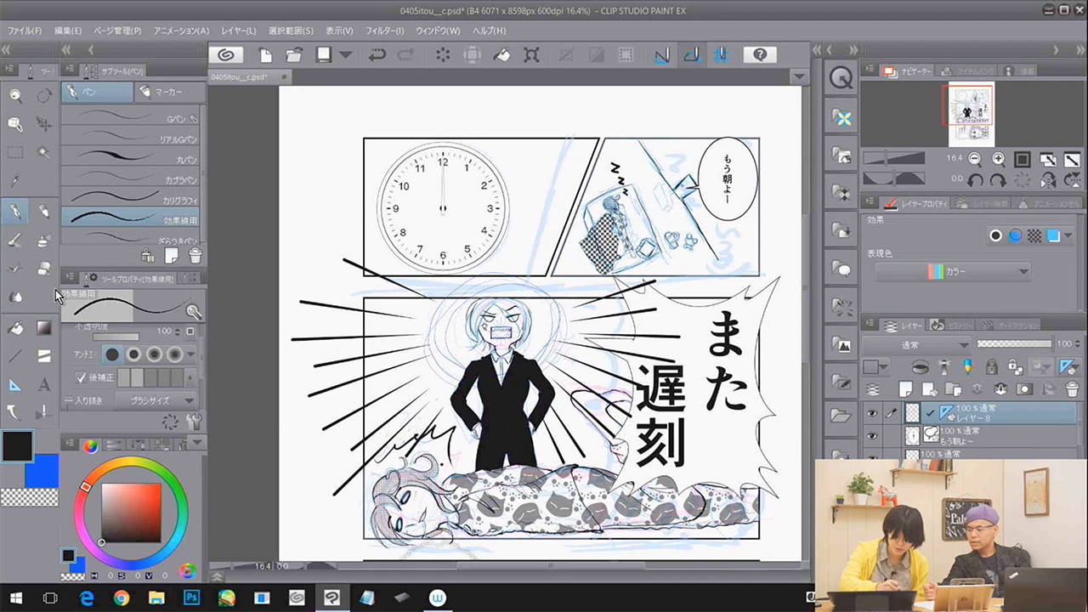This screenshot has width=1088, height=612.
Task: Select the リアルGペン sub tool
Action: [x=131, y=137]
